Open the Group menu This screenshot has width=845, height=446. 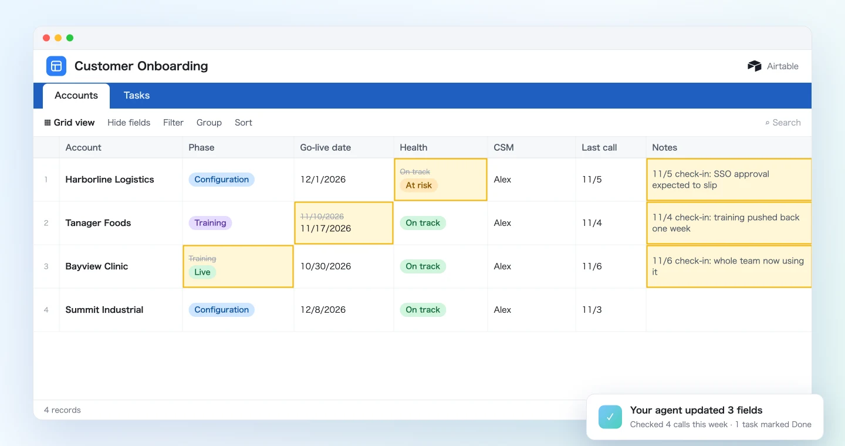209,123
